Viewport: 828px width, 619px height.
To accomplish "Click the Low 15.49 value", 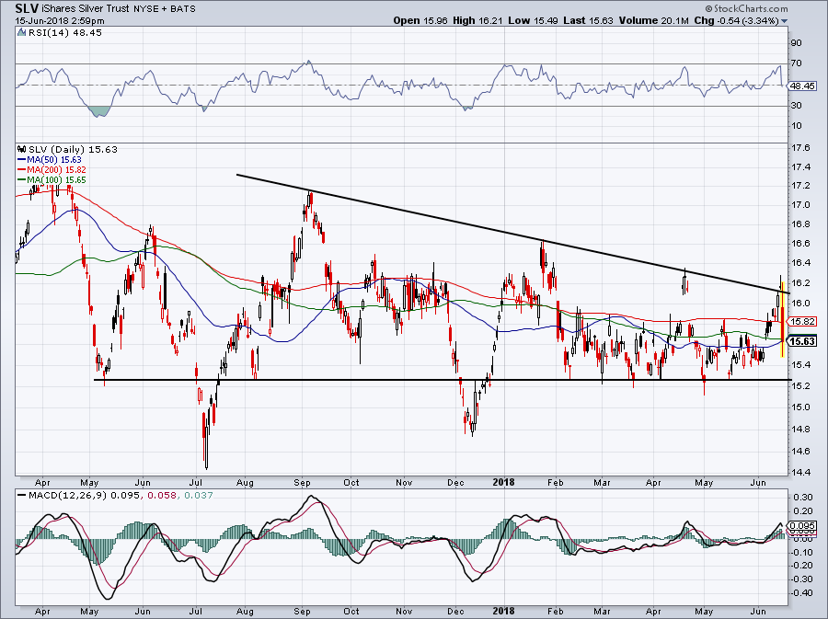I will 533,20.
